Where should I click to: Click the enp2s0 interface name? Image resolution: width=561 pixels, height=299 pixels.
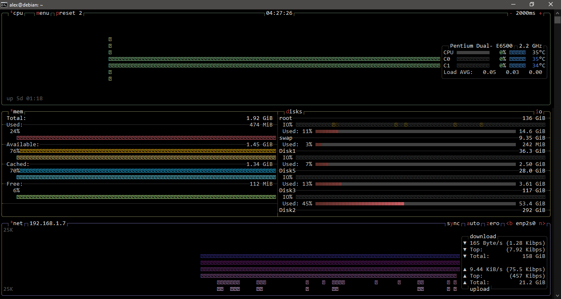[x=526, y=223]
